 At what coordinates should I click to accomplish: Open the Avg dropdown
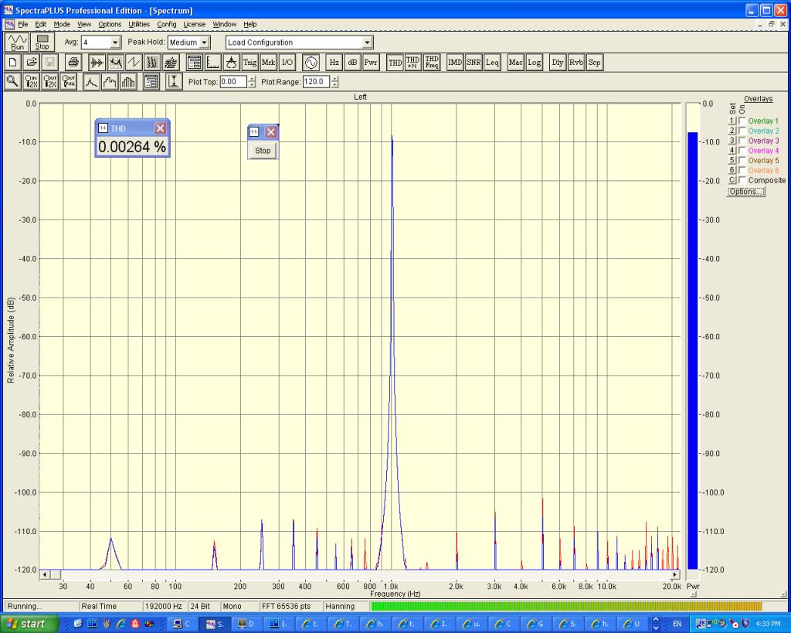click(116, 43)
